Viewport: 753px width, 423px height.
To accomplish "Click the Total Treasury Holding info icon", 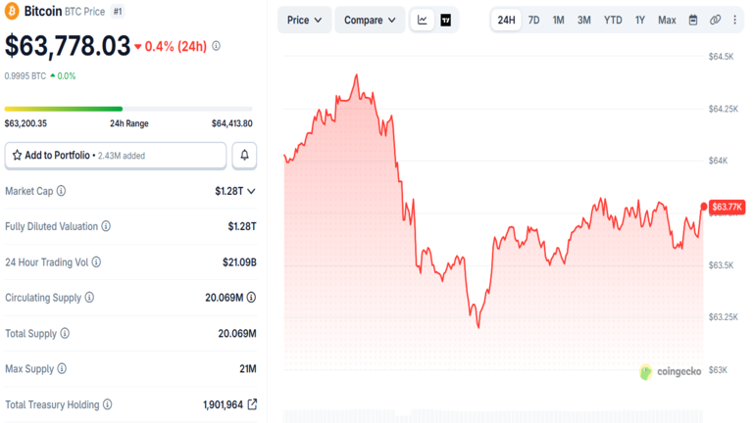I will [x=108, y=404].
